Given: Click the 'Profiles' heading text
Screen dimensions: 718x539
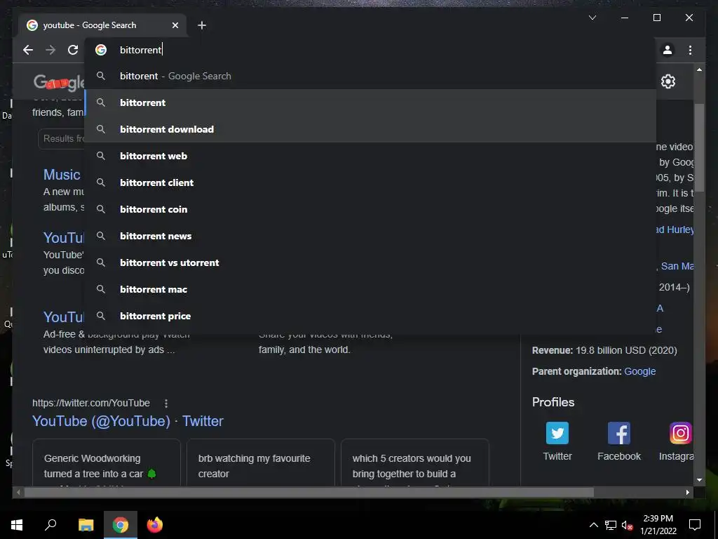Looking at the screenshot, I should coord(553,402).
